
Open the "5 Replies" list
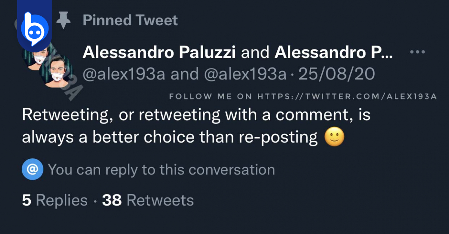(x=55, y=200)
